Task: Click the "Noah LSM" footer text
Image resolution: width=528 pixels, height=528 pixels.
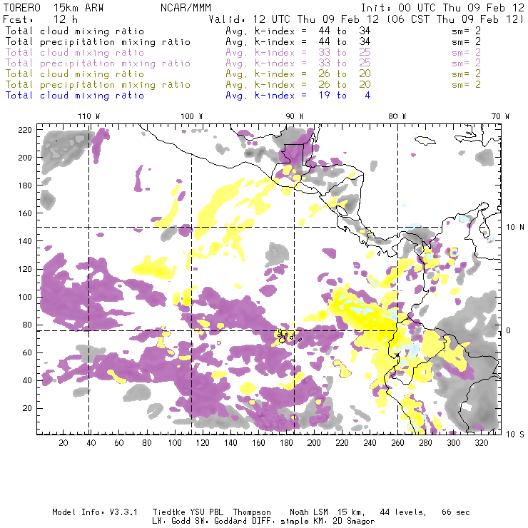Action: pos(309,512)
